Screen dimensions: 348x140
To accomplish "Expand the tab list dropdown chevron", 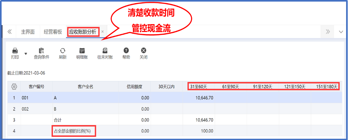I will [x=341, y=32].
